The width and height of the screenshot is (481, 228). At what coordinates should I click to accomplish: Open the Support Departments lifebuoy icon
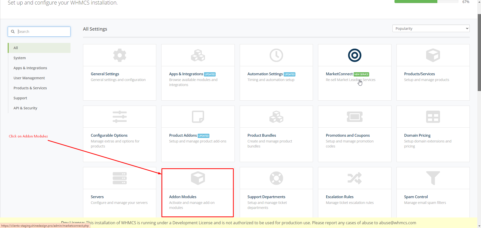click(x=276, y=178)
